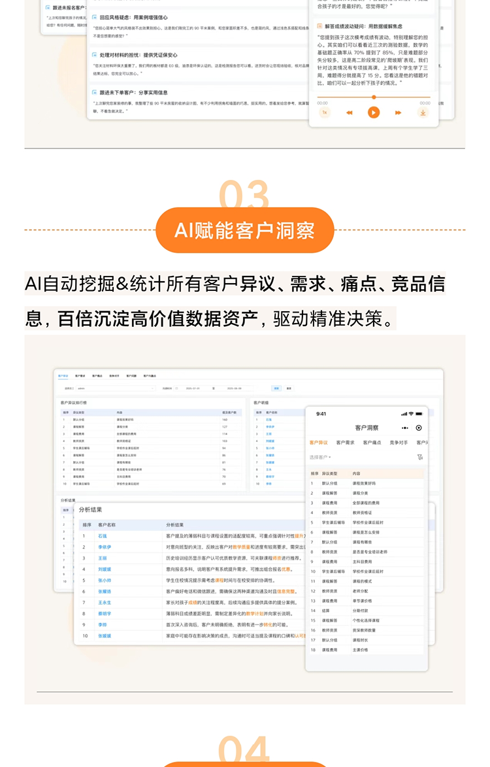Viewport: 490px width, 767px height.
Task: Tap the mobile status bar battery icon
Action: 419,414
